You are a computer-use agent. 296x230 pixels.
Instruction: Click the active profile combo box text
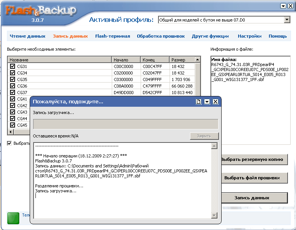click(x=202, y=20)
